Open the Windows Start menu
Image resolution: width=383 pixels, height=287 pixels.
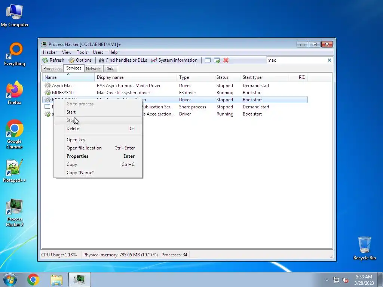(10, 280)
